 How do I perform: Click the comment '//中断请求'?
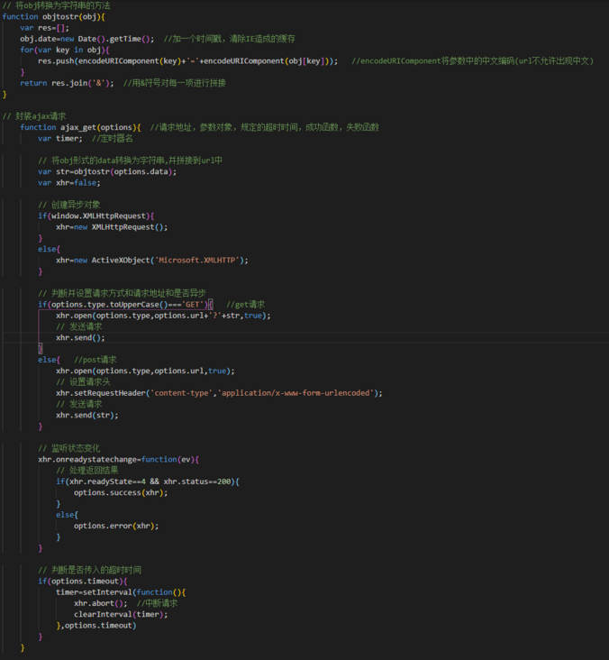tap(157, 603)
